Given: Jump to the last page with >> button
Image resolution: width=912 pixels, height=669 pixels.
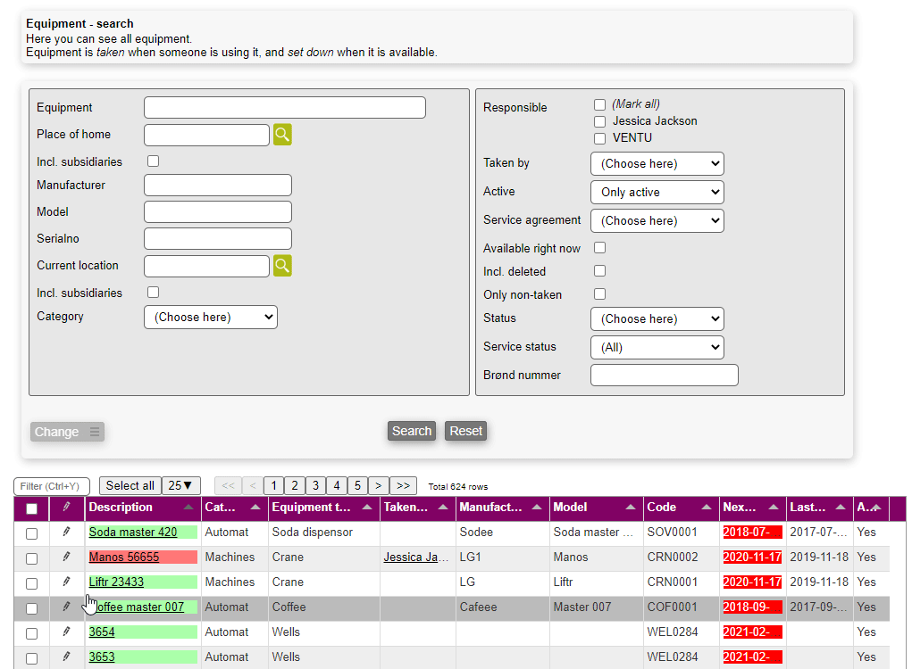Looking at the screenshot, I should click(x=403, y=486).
